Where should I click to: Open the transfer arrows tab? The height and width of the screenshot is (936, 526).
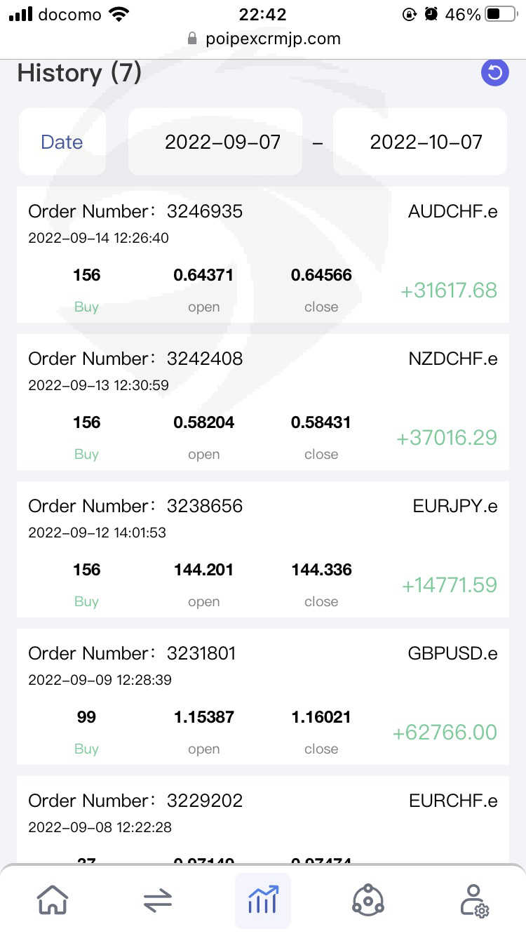tap(158, 900)
